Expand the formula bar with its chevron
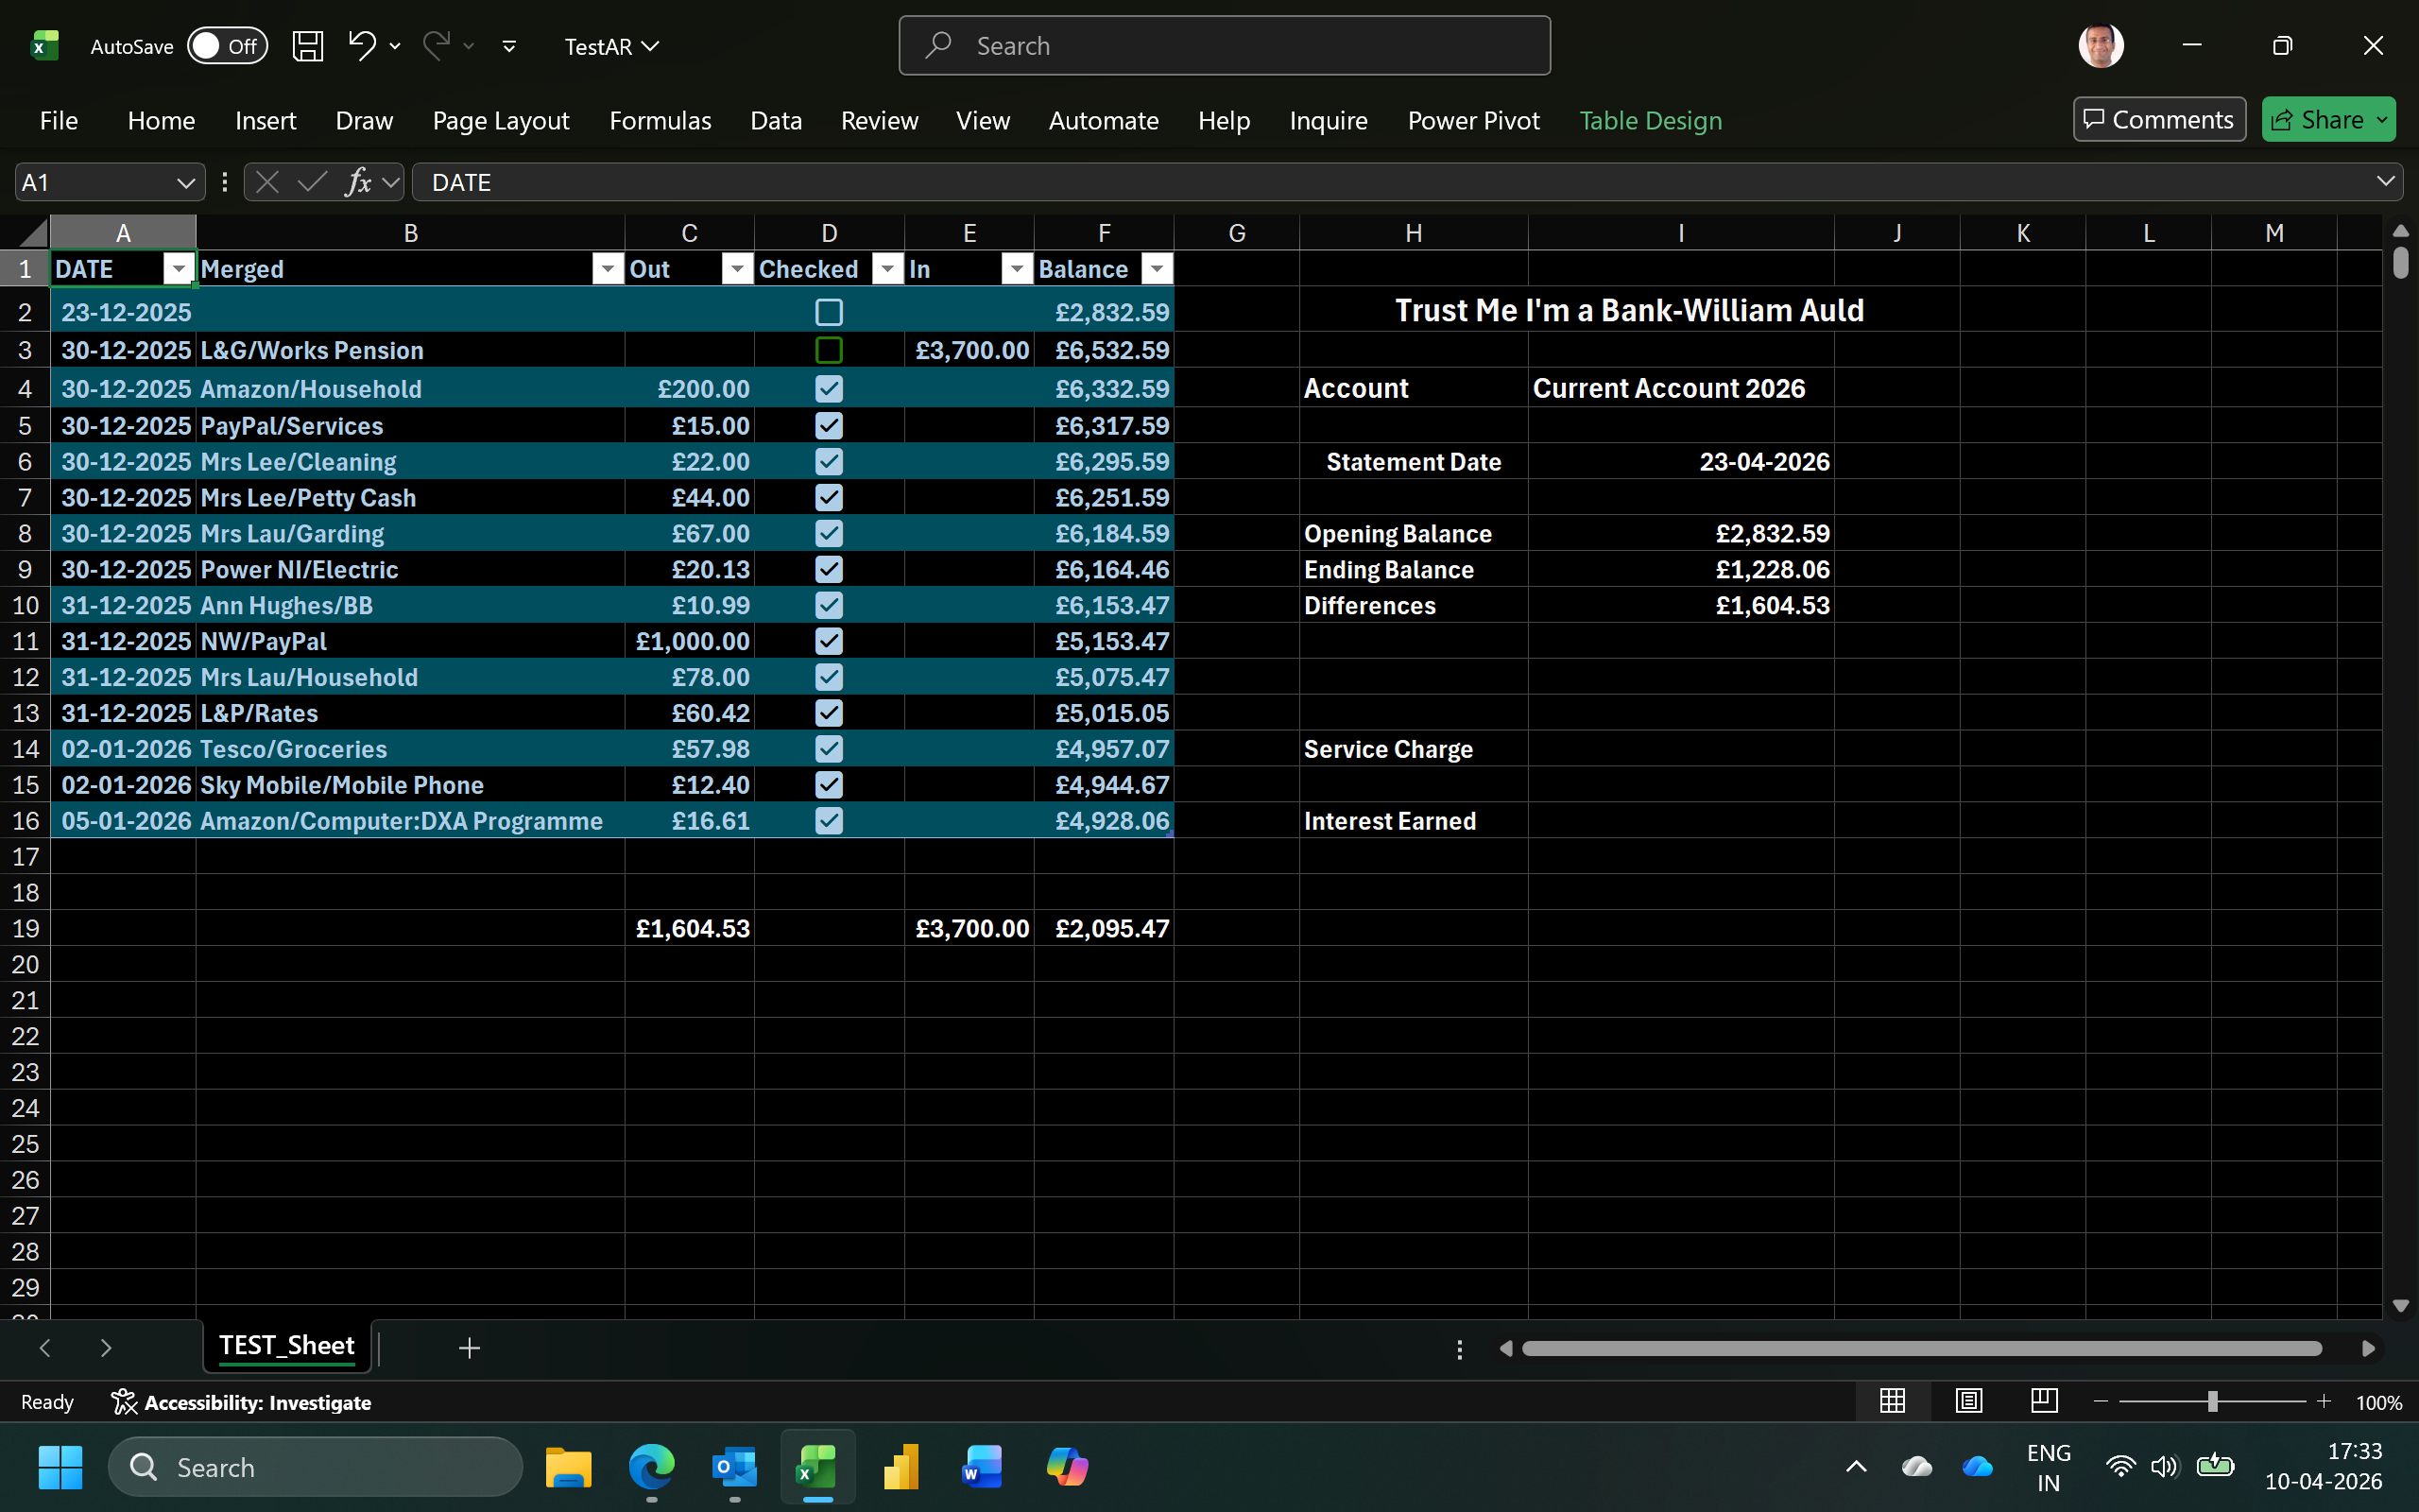Screen dimensions: 2419x1512 [2387, 181]
